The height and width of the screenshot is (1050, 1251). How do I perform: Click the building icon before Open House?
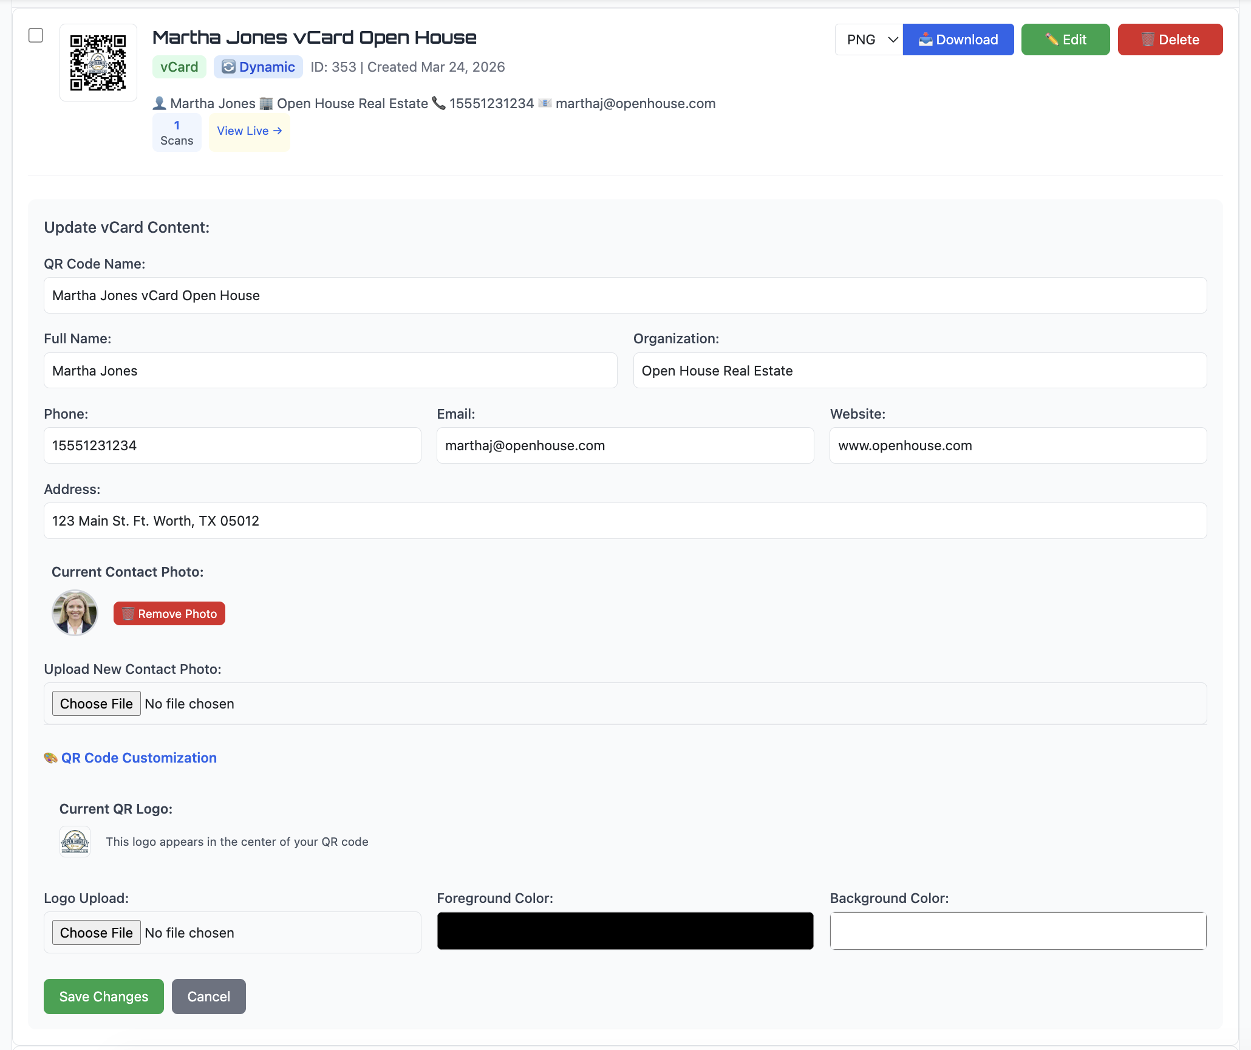click(x=266, y=103)
